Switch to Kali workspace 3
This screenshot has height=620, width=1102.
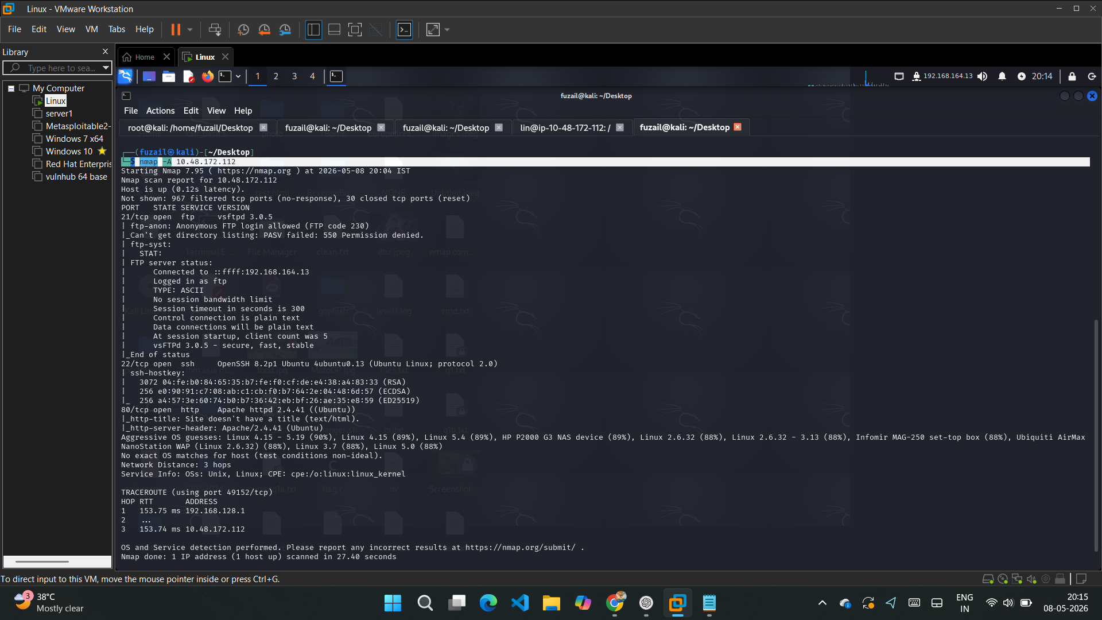tap(294, 76)
